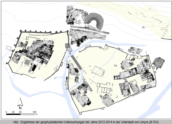Click the north arrow symbol
Screen dimensions: 172x124
[20, 102]
